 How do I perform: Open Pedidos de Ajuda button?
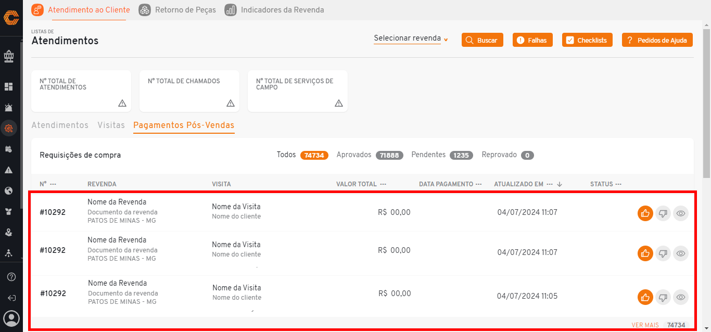(x=657, y=40)
